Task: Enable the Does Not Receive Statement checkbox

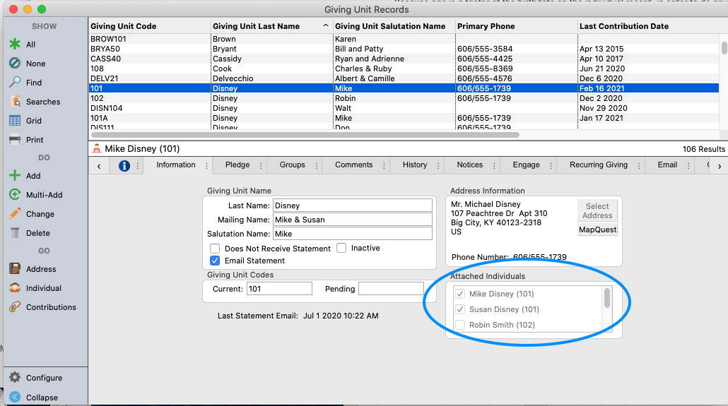Action: point(215,249)
